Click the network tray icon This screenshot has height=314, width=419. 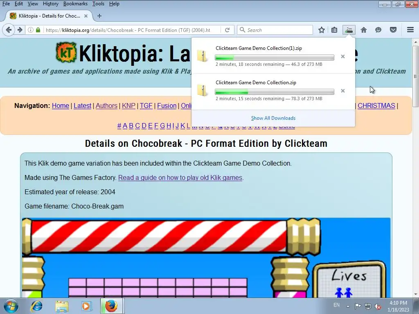coord(368,306)
